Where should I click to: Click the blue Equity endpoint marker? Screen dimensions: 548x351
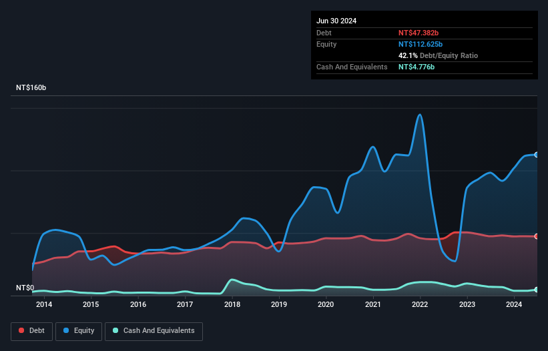pyautogui.click(x=537, y=155)
